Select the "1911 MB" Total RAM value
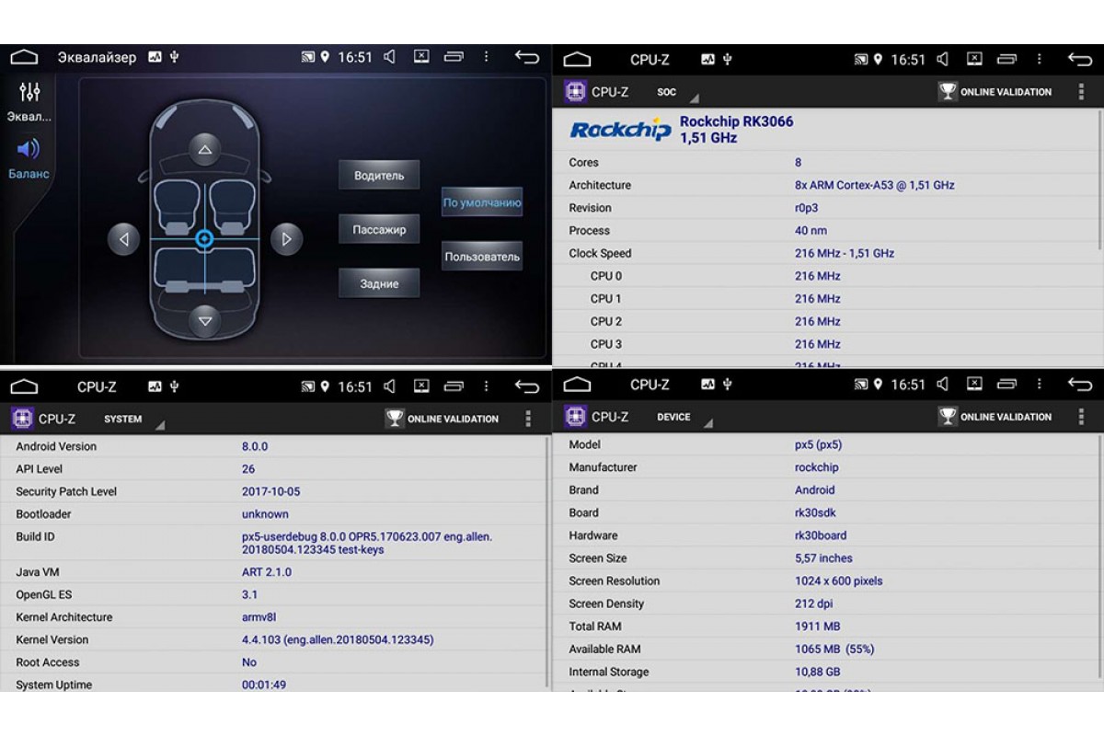This screenshot has width=1104, height=736. click(x=818, y=627)
